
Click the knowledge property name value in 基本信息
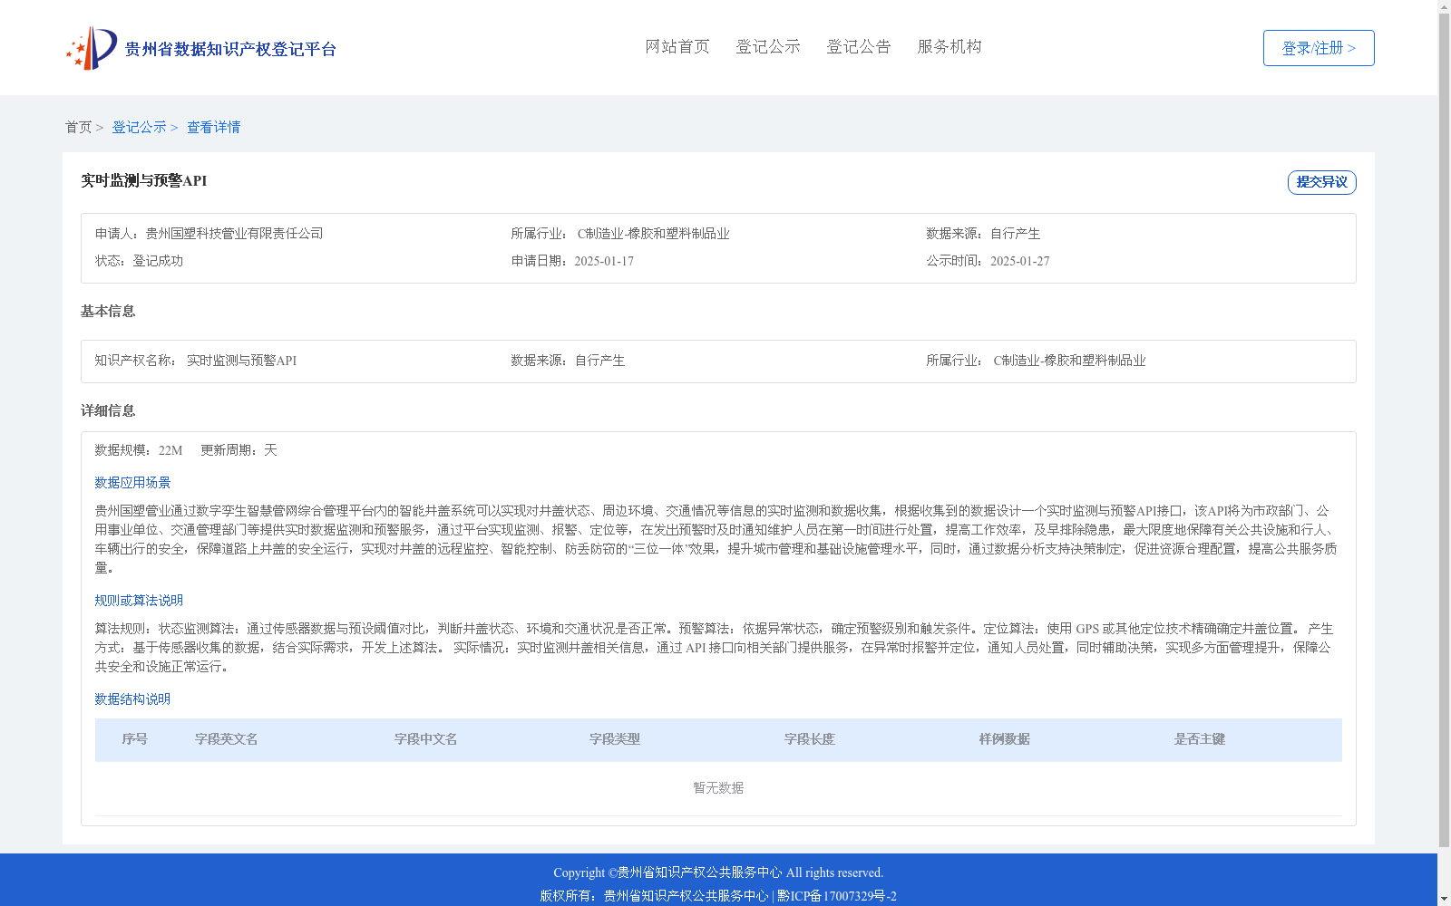pos(242,361)
